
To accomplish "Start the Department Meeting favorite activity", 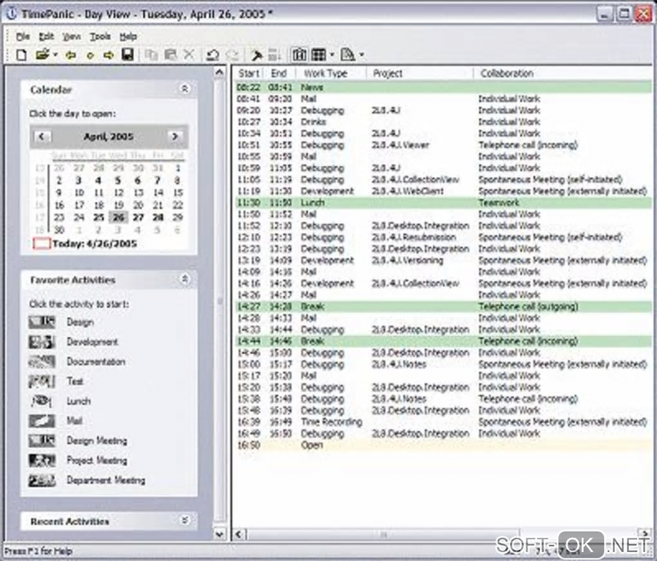I will (x=87, y=480).
